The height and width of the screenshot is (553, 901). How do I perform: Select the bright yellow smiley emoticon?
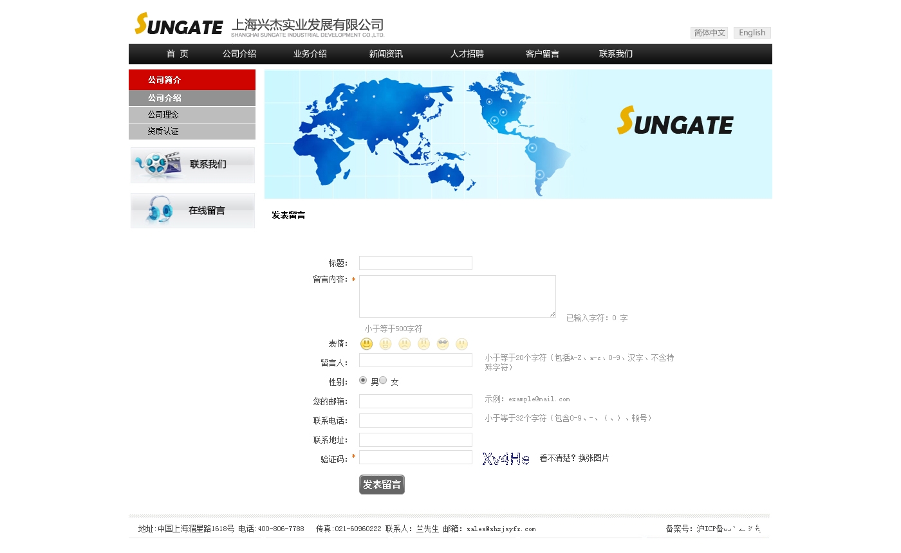pos(366,344)
